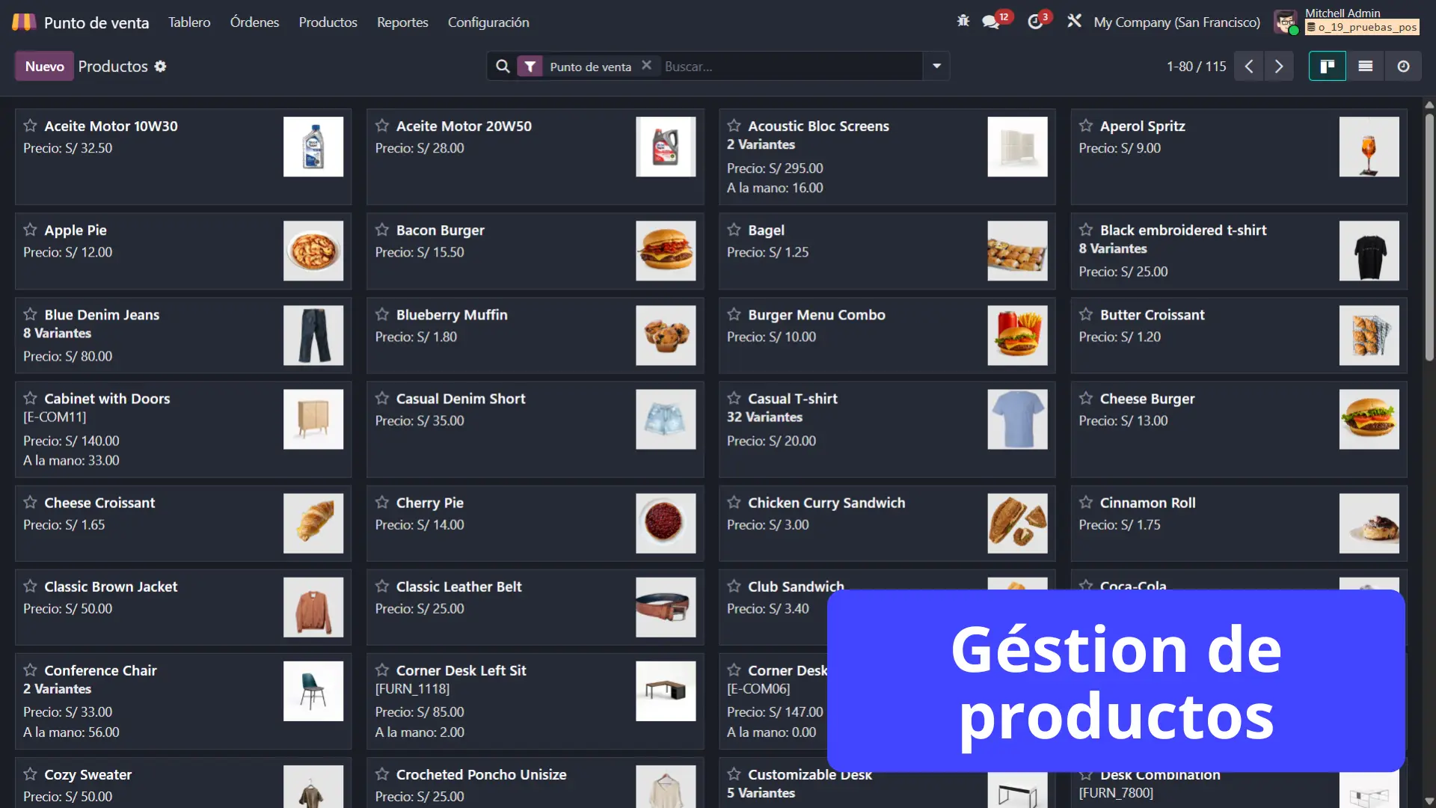Switch to activity view
The width and height of the screenshot is (1436, 808).
tap(1403, 67)
